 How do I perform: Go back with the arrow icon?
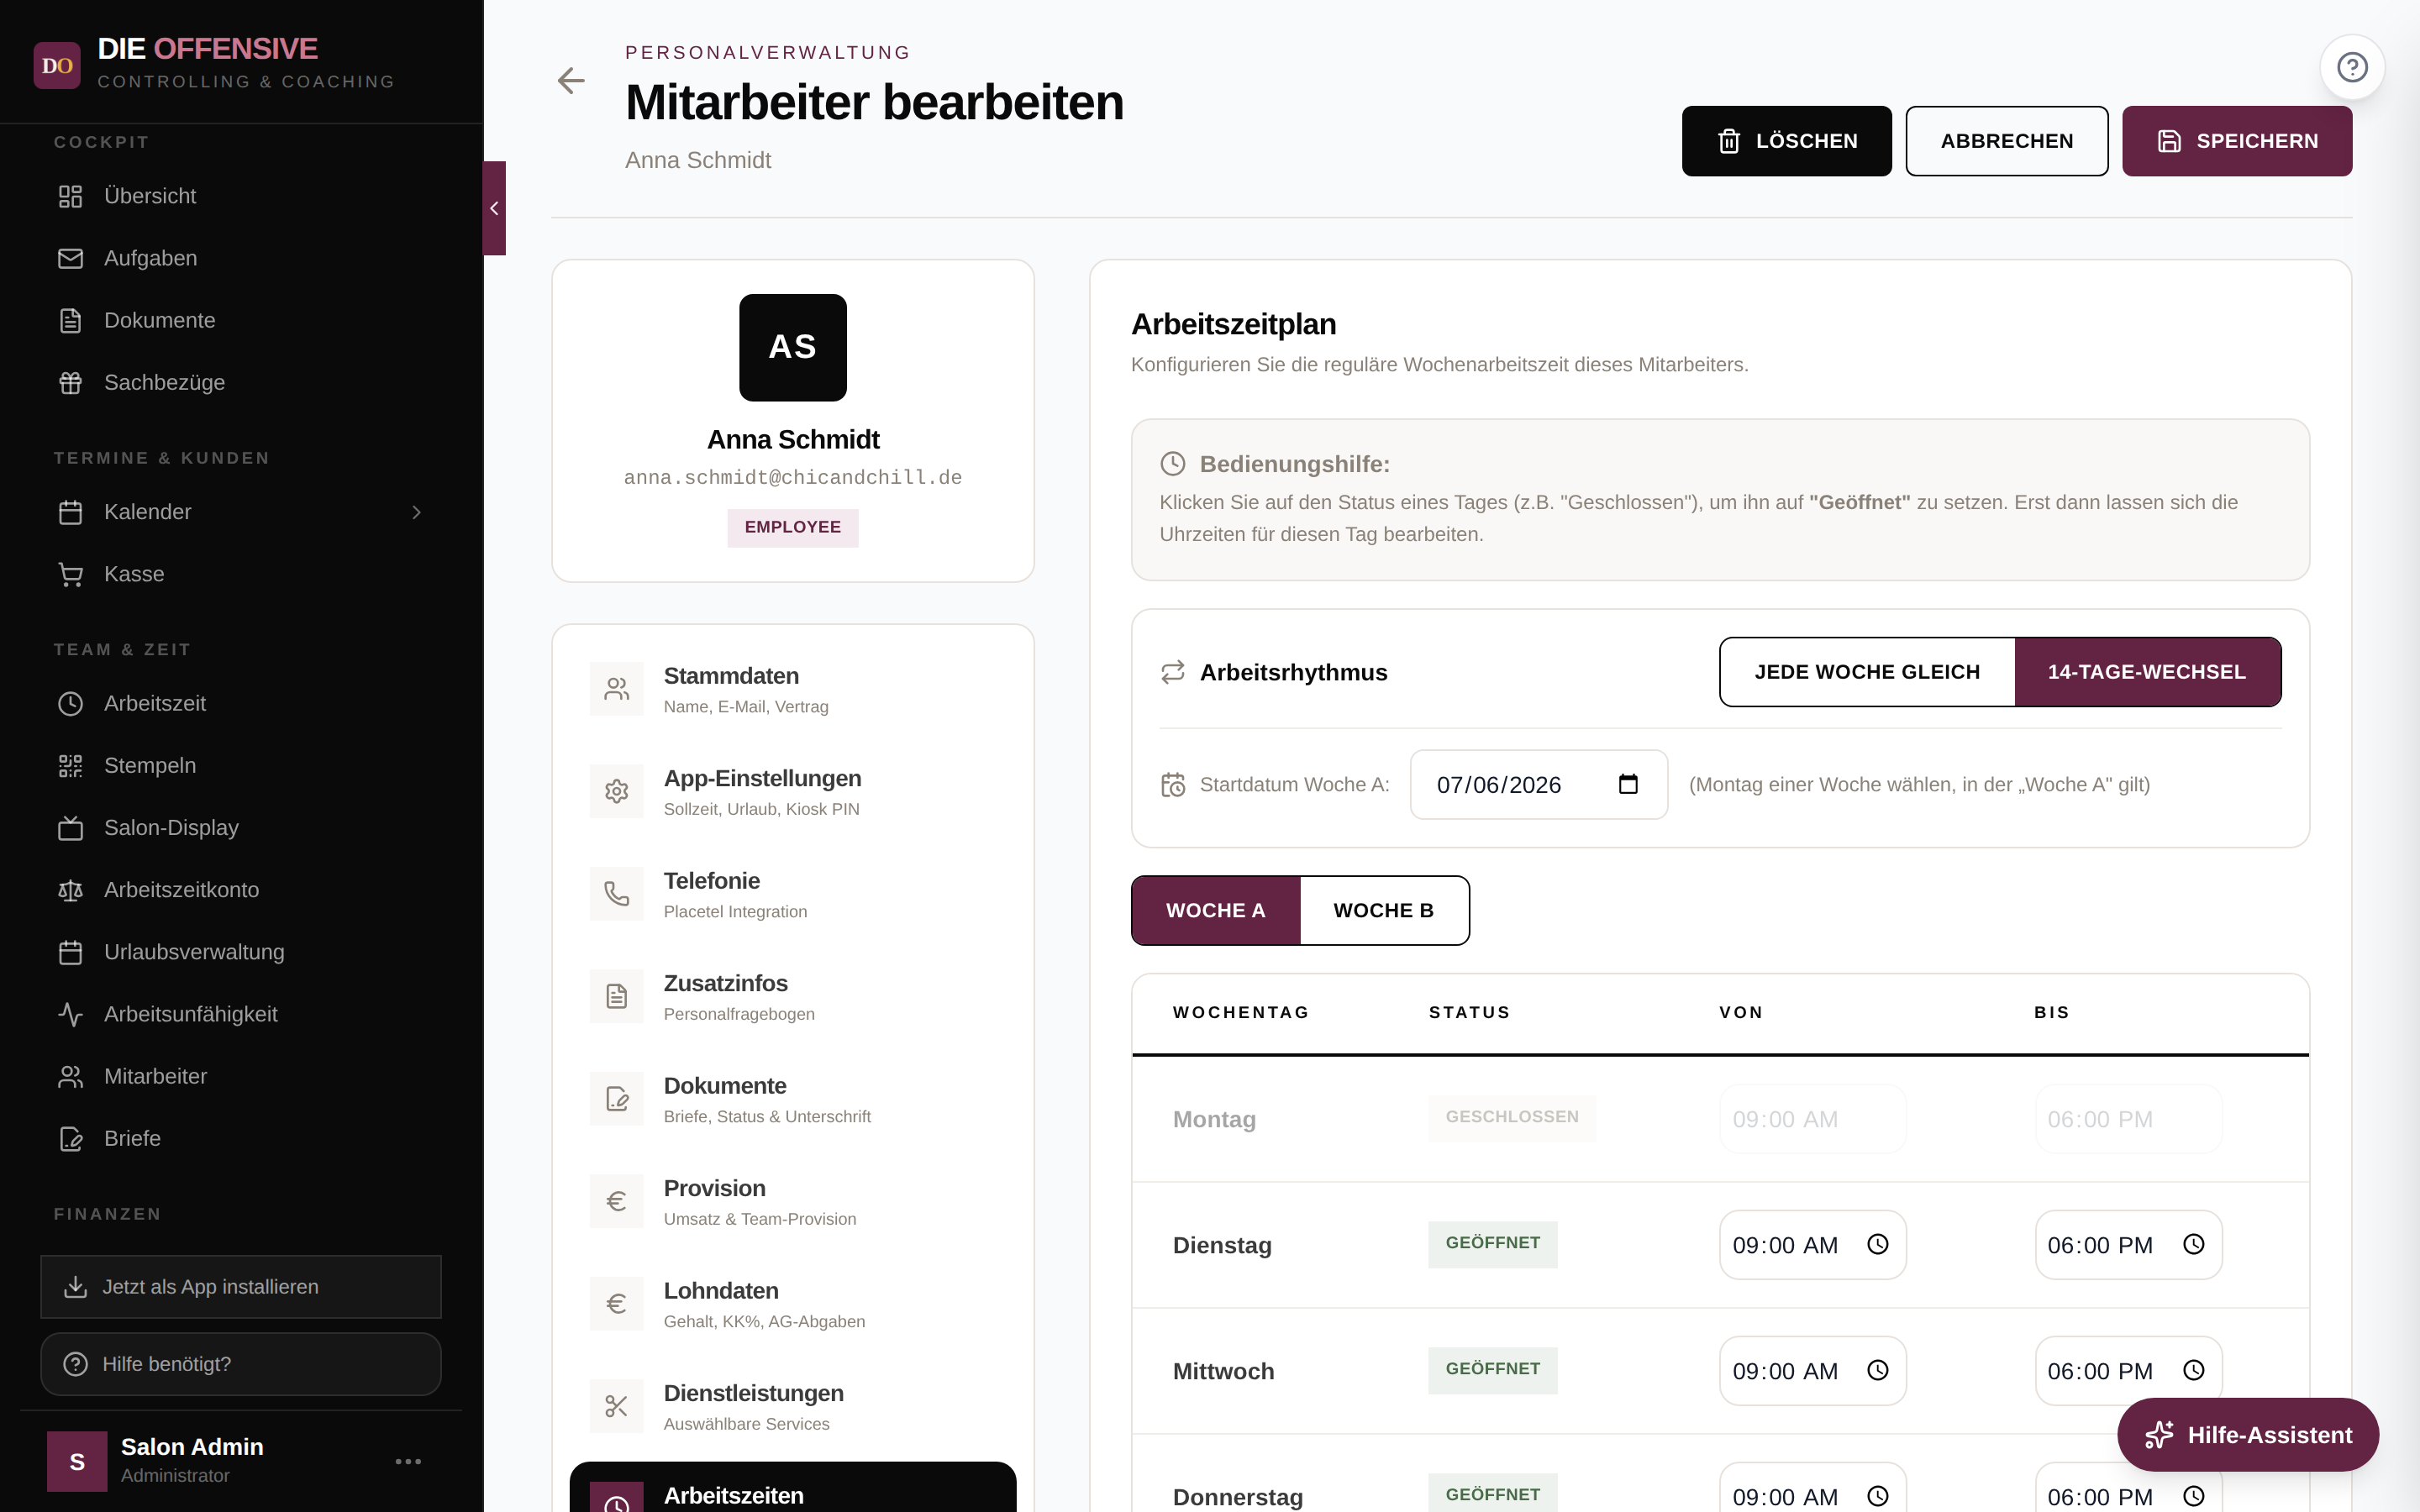click(571, 81)
